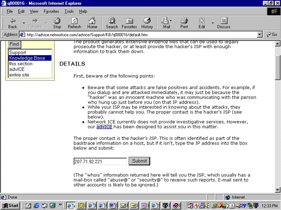Follow the advICE hyperlink in the text

tap(104, 126)
